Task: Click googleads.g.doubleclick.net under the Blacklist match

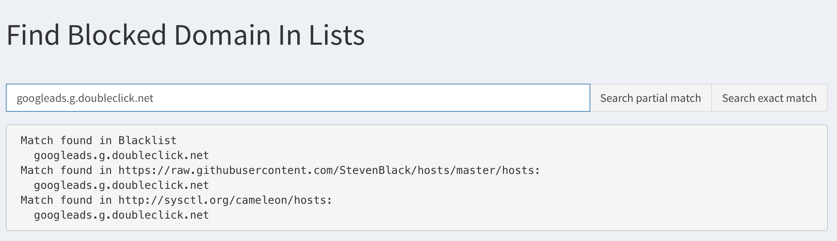Action: [121, 155]
